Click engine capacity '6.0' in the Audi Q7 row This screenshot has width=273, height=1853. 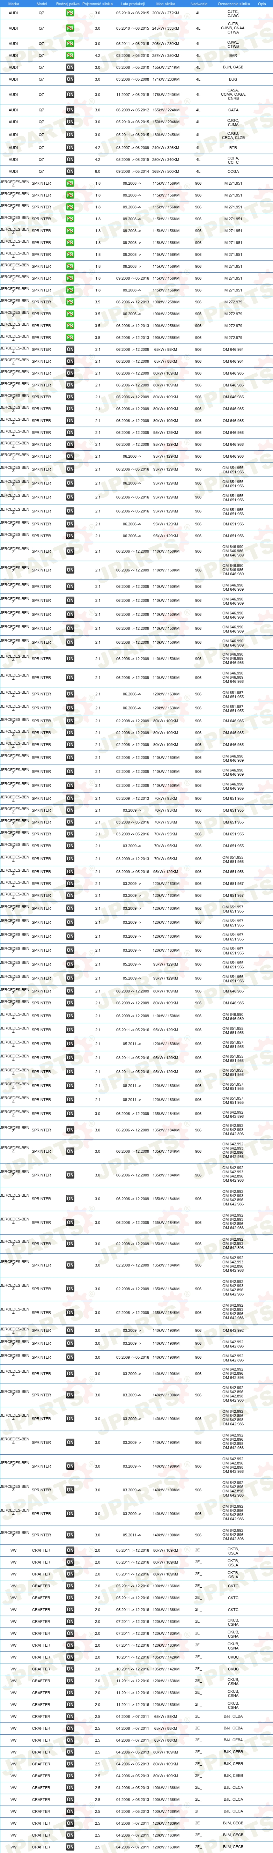click(98, 171)
